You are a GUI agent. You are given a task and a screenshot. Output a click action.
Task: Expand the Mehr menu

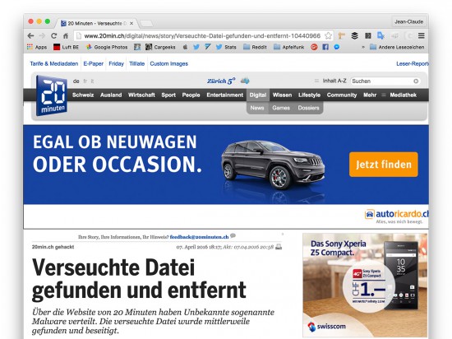370,95
